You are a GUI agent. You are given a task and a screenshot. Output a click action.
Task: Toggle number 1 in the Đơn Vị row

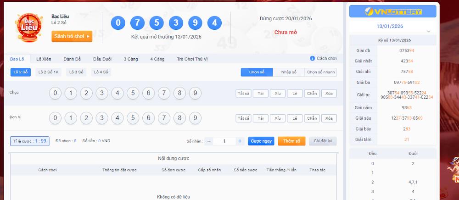tap(71, 118)
